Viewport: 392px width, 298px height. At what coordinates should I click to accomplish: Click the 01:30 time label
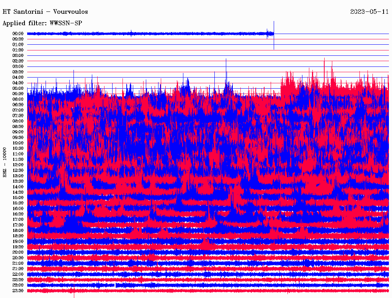[x=18, y=50]
